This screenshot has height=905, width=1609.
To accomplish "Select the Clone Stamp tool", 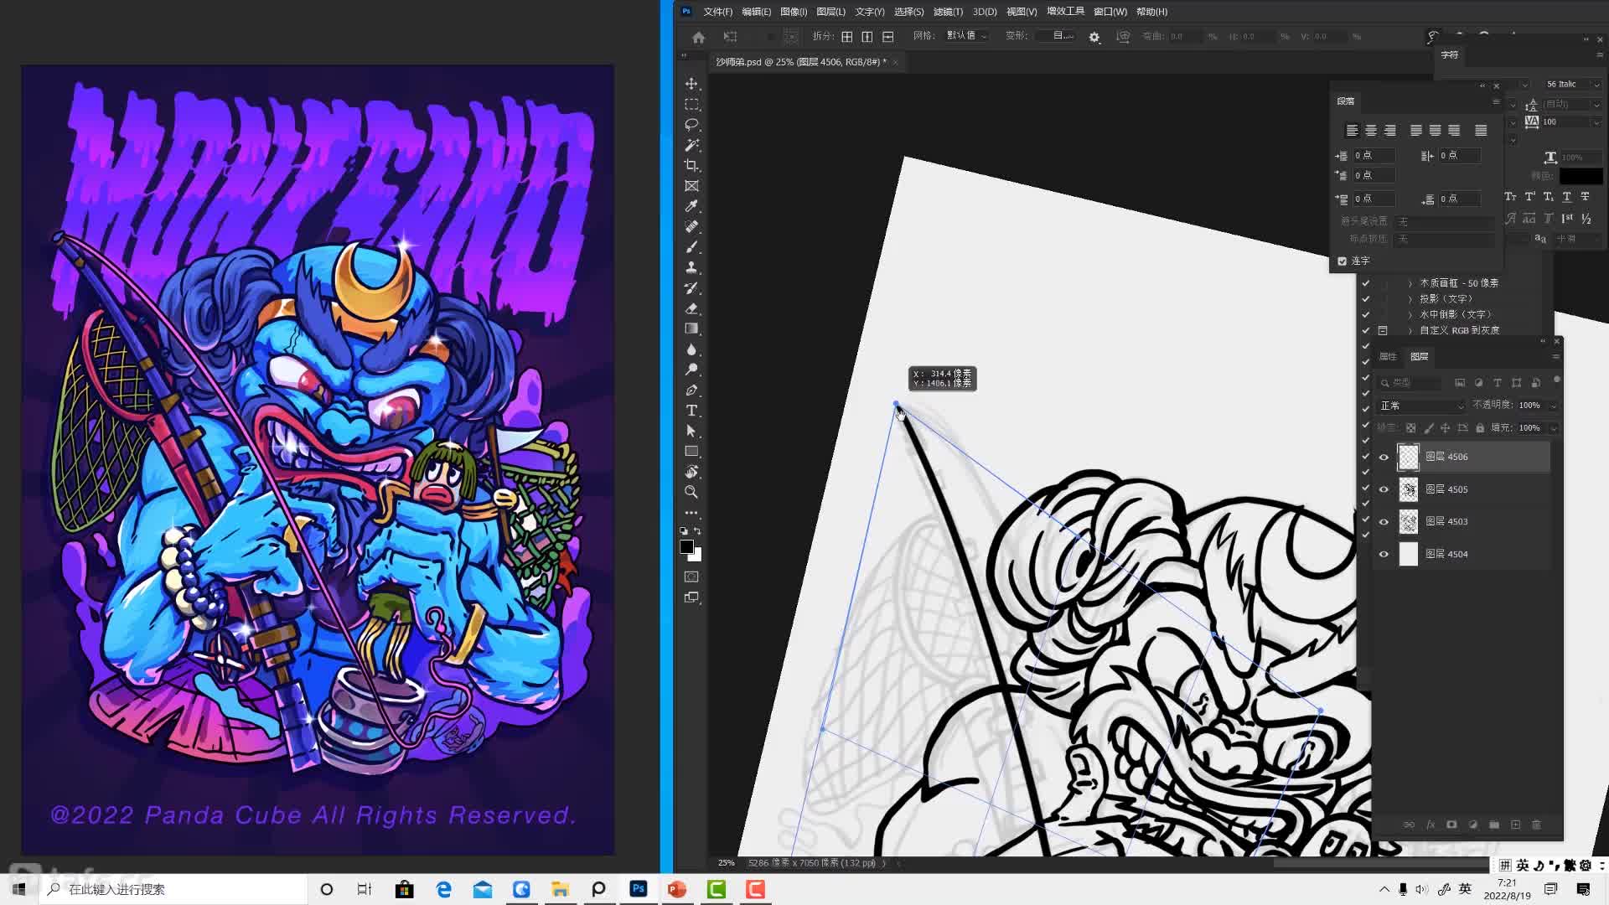I will point(691,267).
